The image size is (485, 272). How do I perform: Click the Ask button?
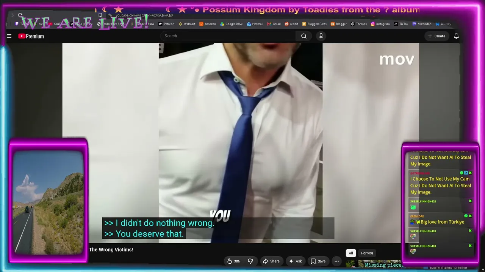(x=295, y=261)
